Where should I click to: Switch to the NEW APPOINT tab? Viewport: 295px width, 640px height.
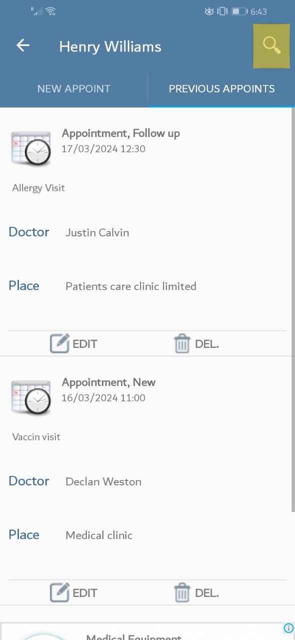pos(74,89)
